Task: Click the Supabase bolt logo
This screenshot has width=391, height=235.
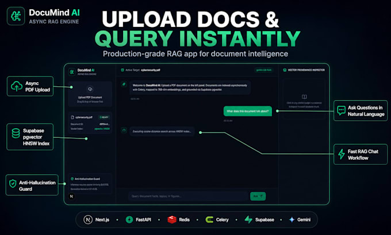Action: pos(248,219)
